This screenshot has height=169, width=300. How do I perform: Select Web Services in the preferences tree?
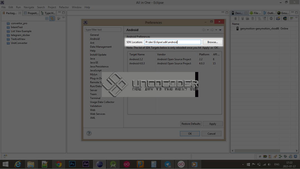pyautogui.click(x=98, y=114)
